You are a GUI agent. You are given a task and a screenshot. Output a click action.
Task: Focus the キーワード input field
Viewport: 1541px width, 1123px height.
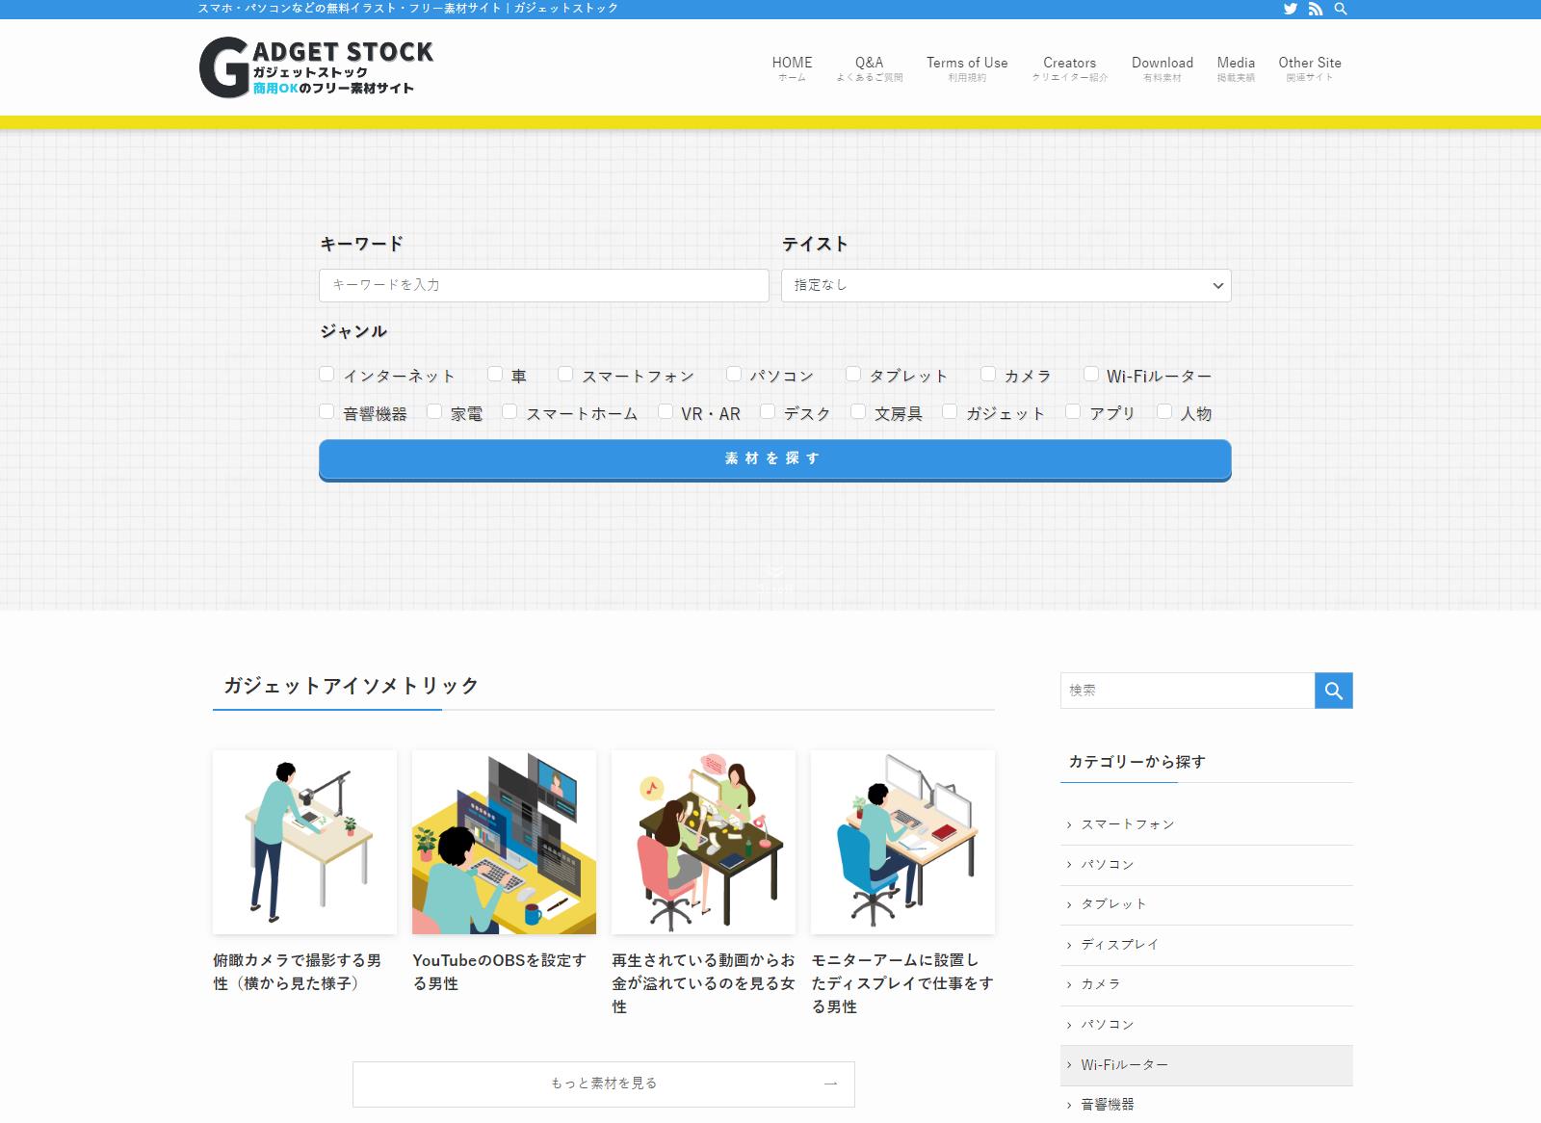543,285
